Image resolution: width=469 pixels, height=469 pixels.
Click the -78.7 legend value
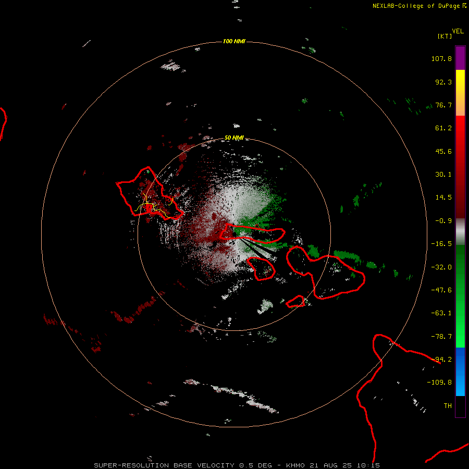[x=441, y=337]
